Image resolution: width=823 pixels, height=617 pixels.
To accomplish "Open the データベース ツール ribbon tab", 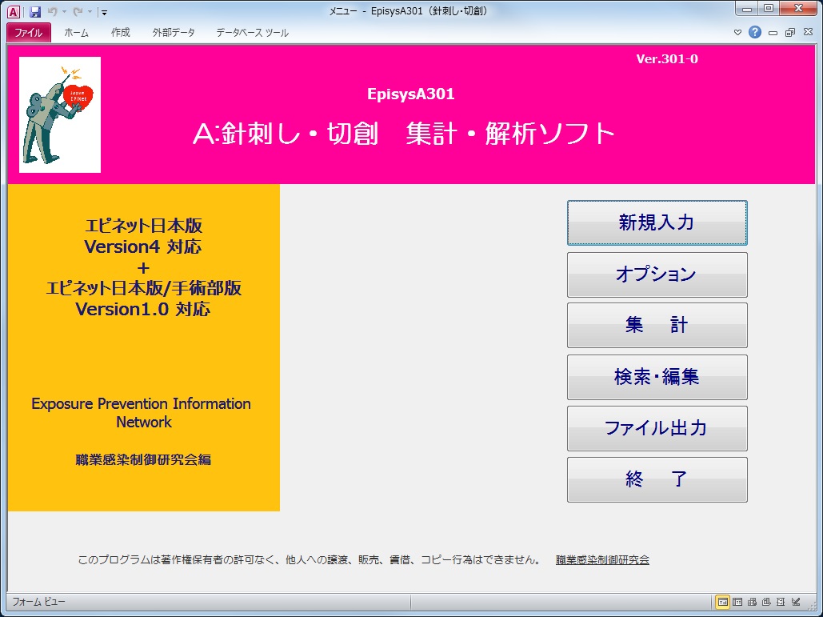I will point(252,33).
